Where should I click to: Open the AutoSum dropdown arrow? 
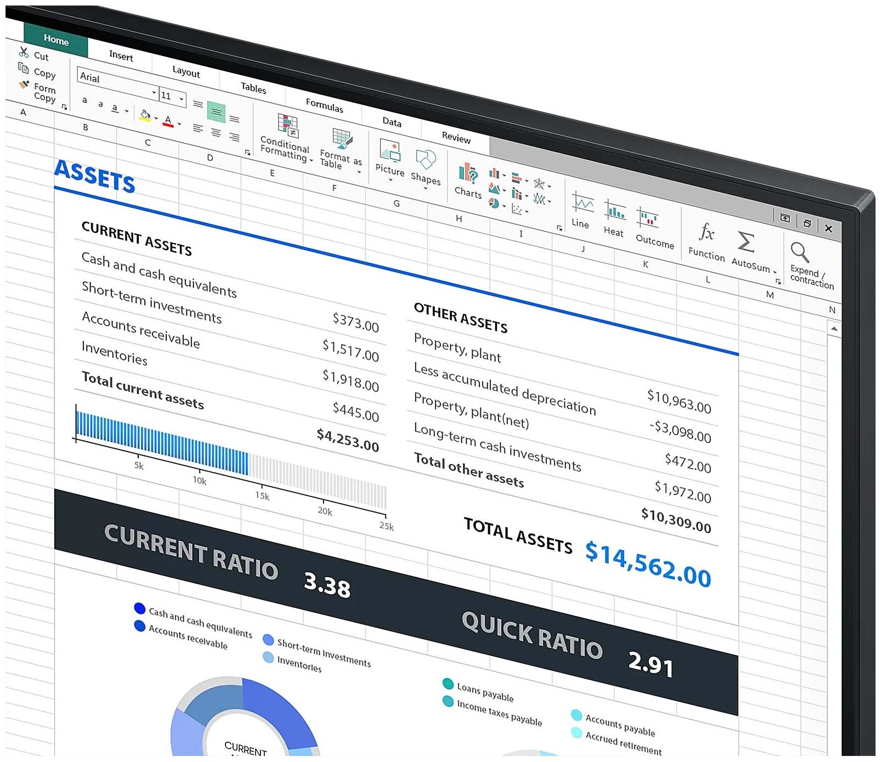pos(775,272)
